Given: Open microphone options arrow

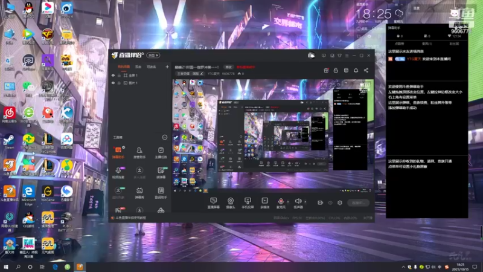Looking at the screenshot, I should [x=288, y=202].
